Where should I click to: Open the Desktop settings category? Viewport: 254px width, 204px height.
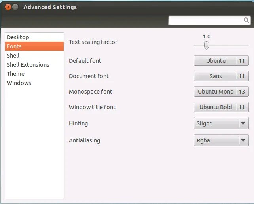tap(34, 37)
